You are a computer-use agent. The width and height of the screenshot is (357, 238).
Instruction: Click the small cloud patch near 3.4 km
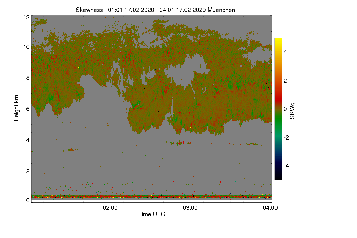72,149
